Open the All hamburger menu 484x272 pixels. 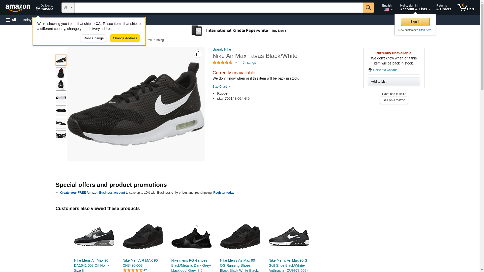pos(11,20)
